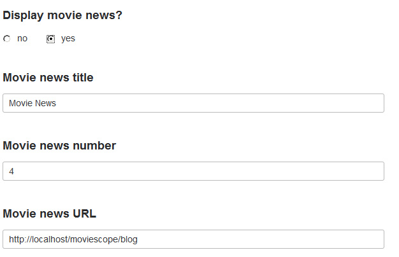The height and width of the screenshot is (257, 399).
Task: Click the "Movie news URL" heading
Action: click(50, 214)
